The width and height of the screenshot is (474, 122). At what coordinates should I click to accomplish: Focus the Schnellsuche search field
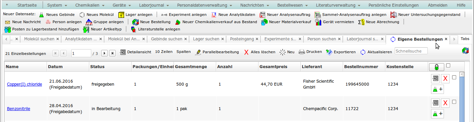click(411, 51)
